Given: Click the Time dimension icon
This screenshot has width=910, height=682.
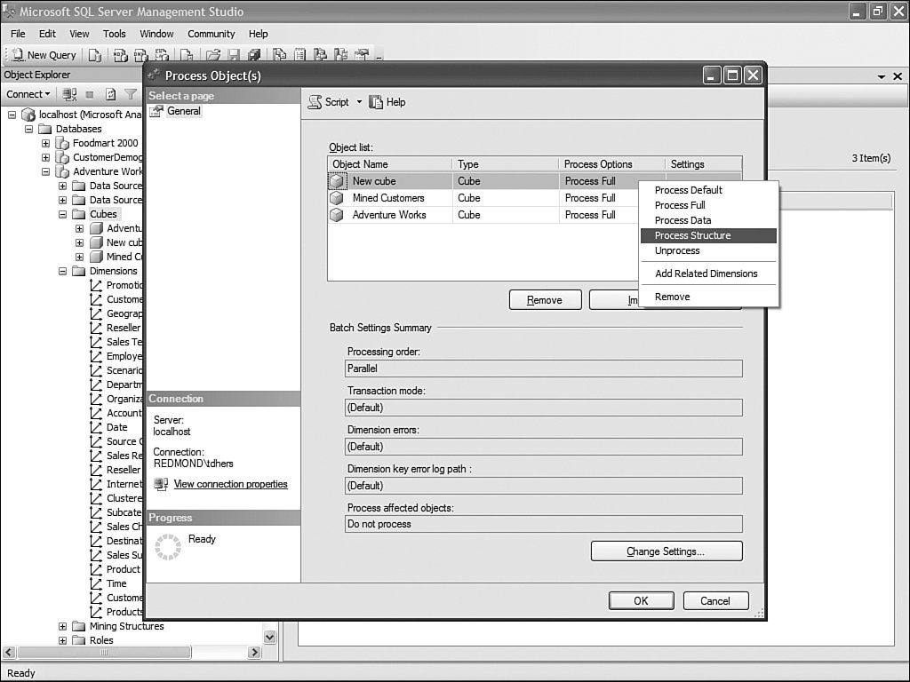Looking at the screenshot, I should (x=96, y=583).
